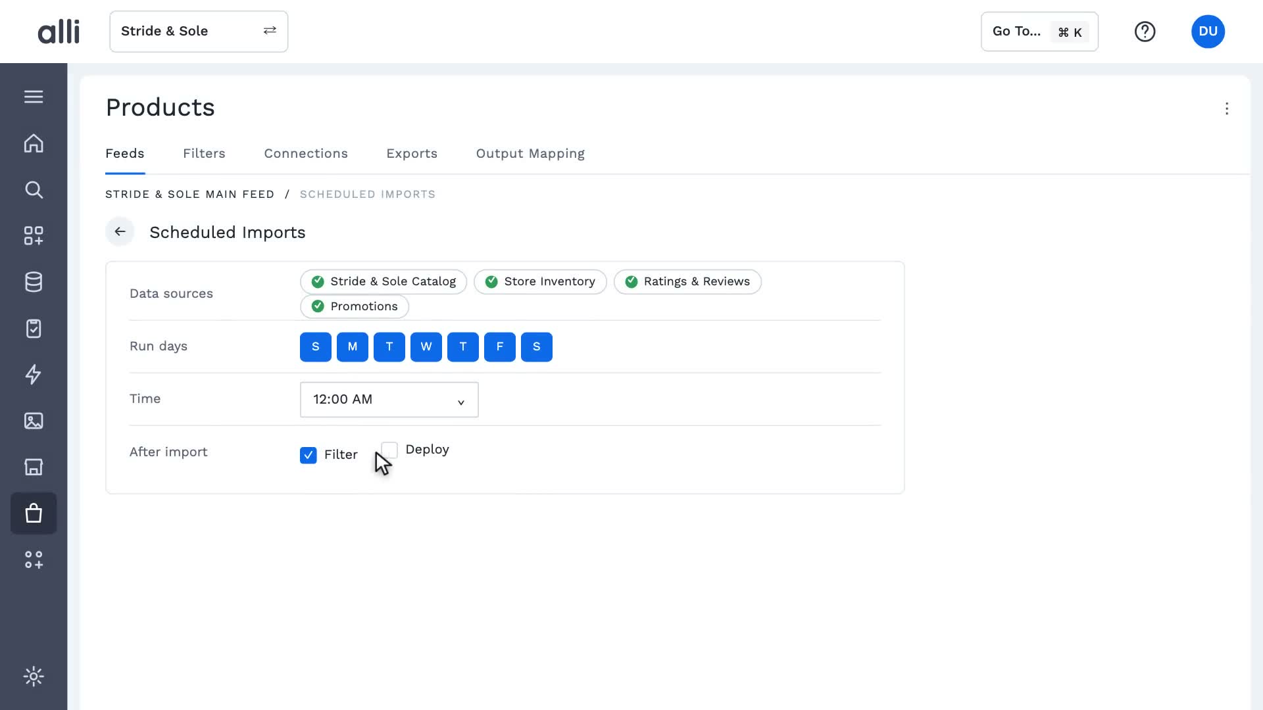
Task: Click the Stride & Sole Catalog chip
Action: [384, 282]
